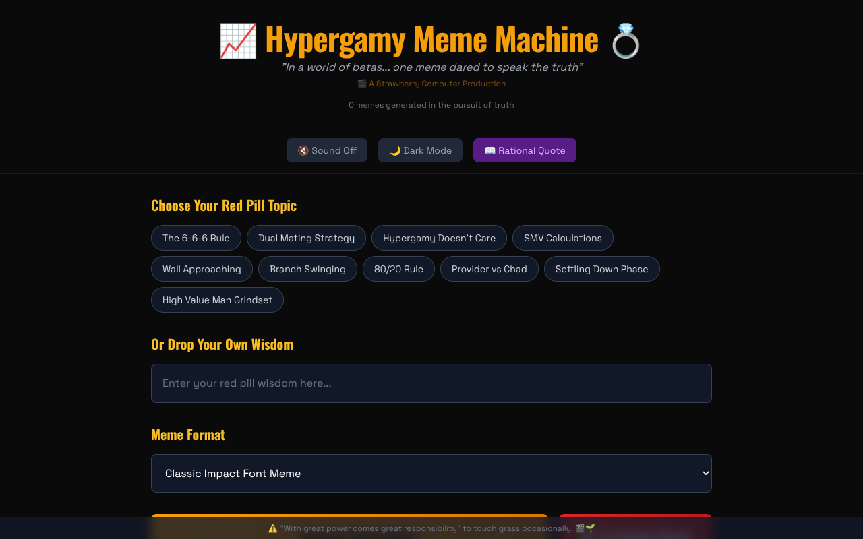Toggle sound on via the Sound Off button
The height and width of the screenshot is (539, 863).
(327, 150)
